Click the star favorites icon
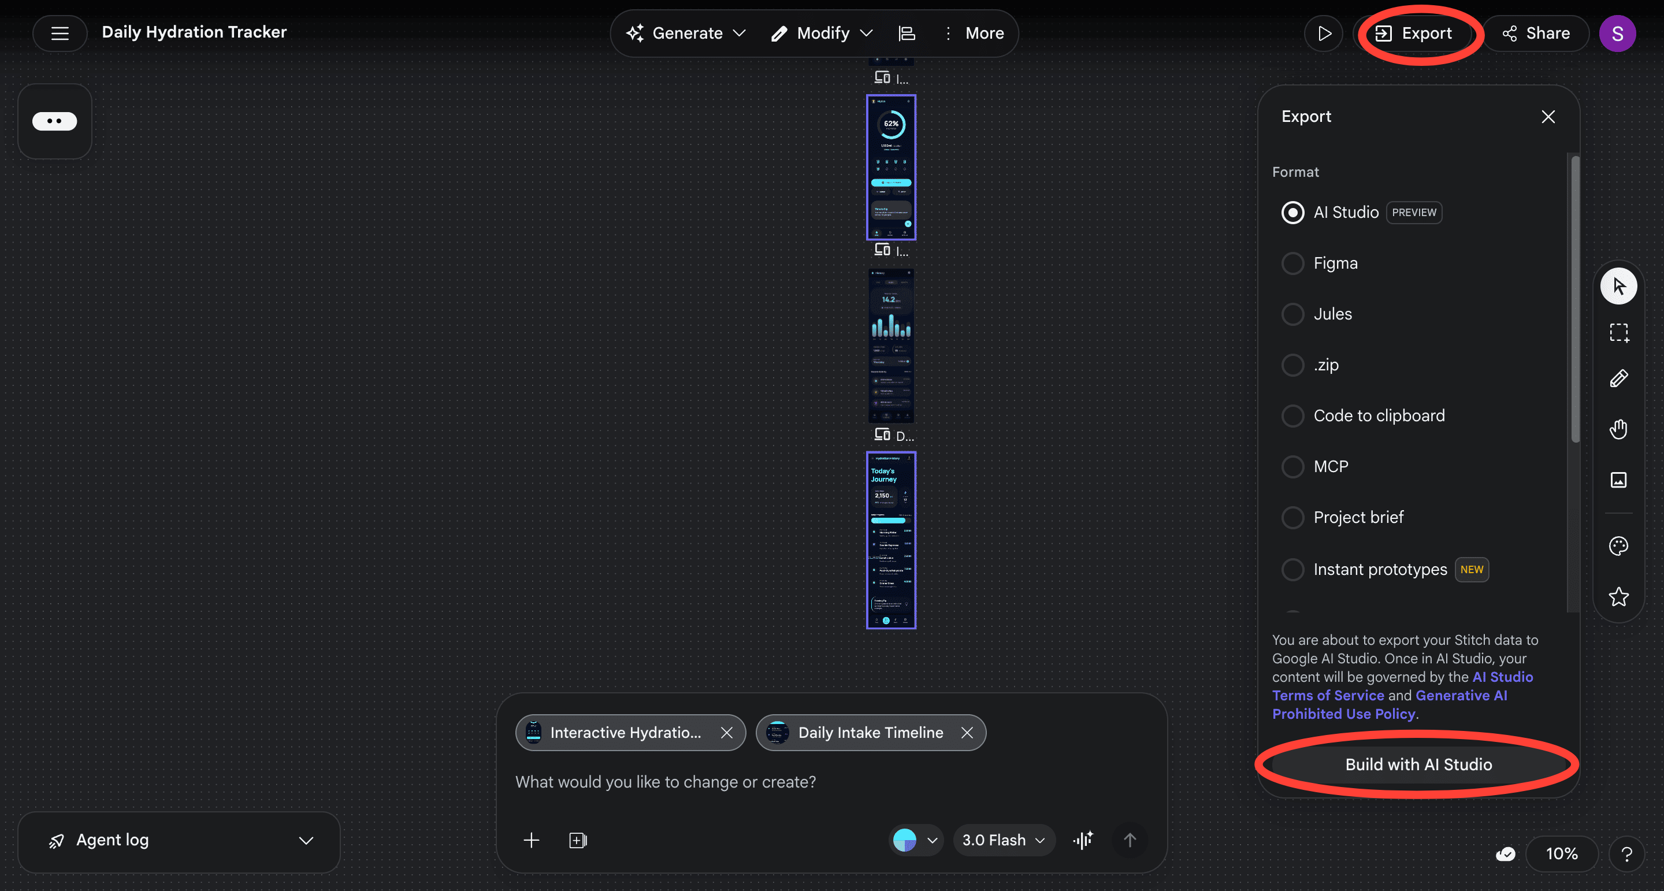 [x=1618, y=596]
